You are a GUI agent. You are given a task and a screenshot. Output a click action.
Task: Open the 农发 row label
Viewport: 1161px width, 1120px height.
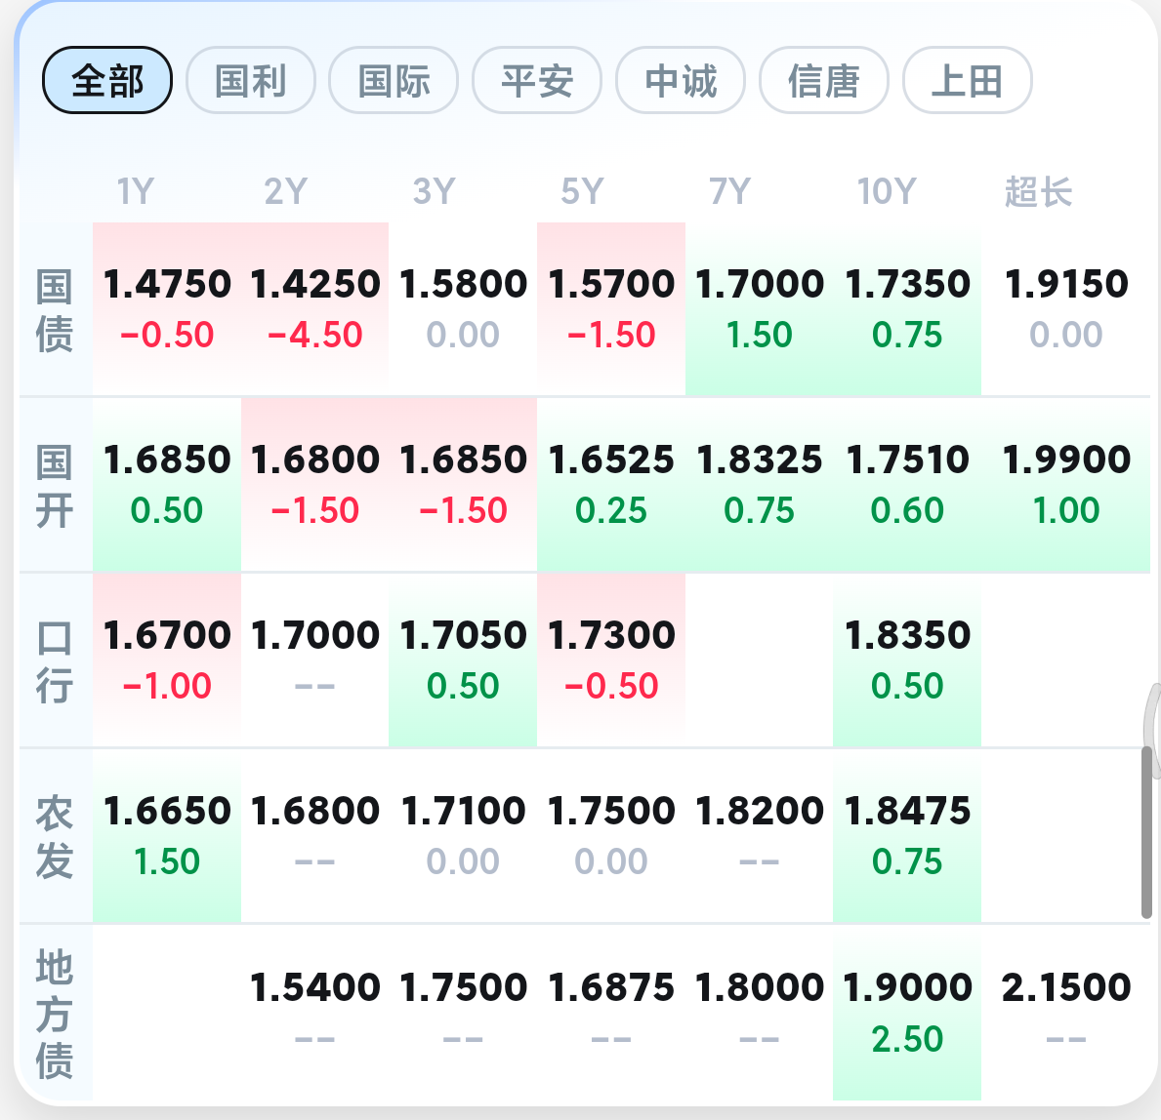(54, 836)
